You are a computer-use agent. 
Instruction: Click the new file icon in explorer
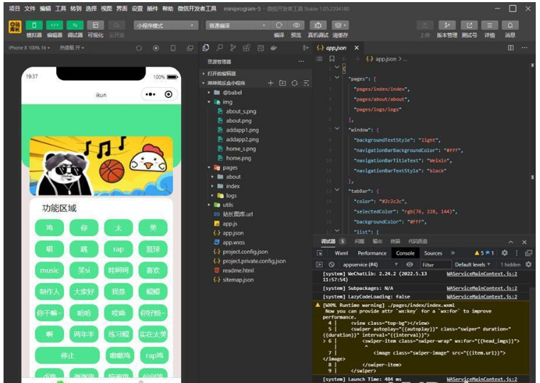270,83
